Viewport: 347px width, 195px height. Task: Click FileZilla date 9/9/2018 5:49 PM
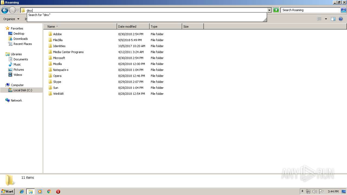pos(130,40)
